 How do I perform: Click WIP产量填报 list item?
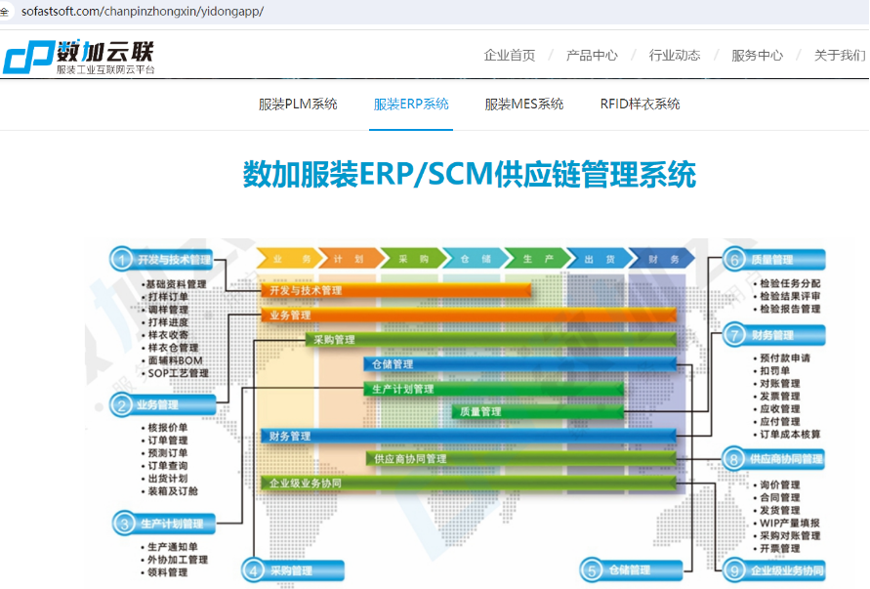tap(788, 523)
